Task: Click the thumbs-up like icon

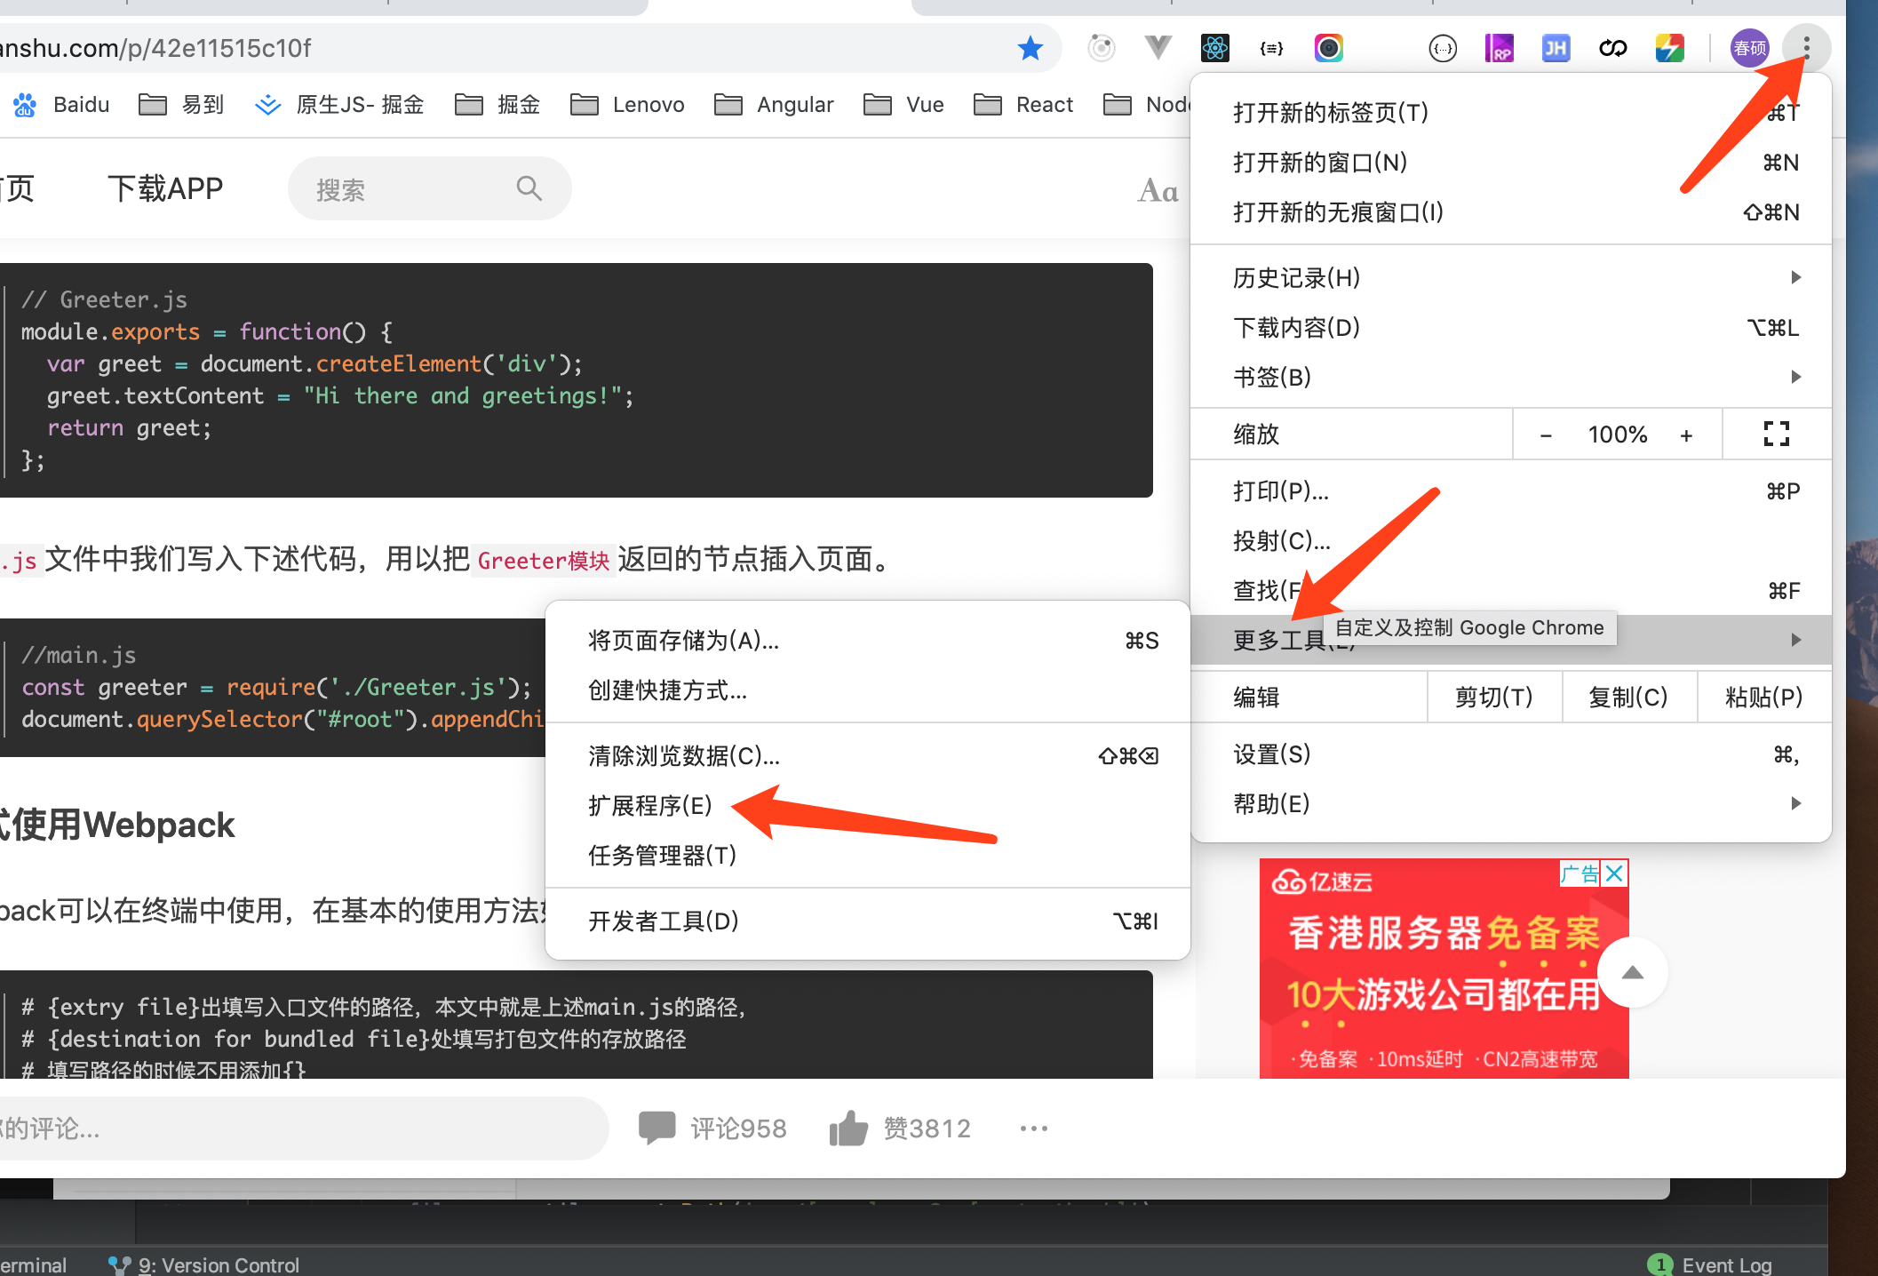Action: pos(848,1128)
